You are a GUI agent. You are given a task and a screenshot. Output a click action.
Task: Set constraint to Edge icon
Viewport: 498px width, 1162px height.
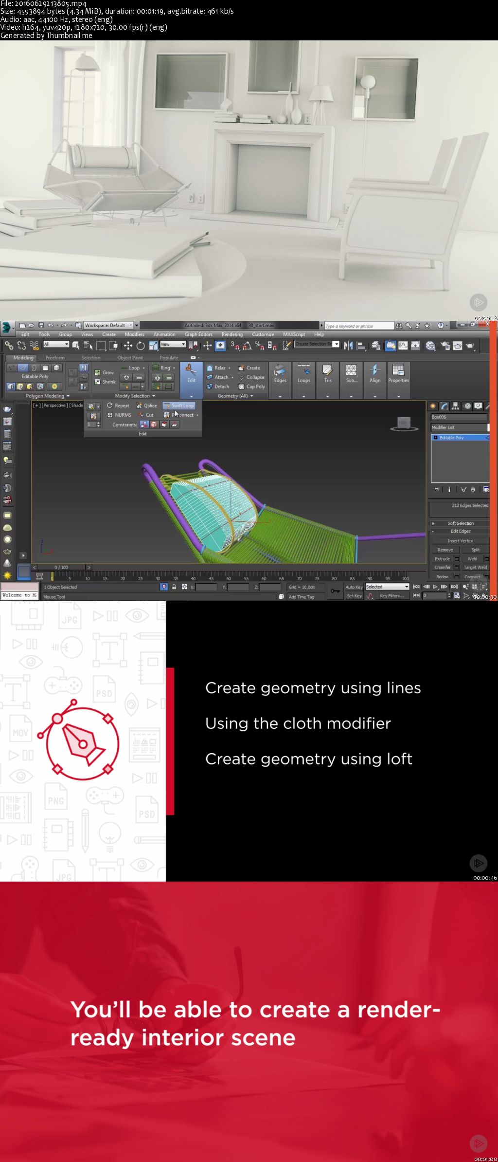coord(154,424)
